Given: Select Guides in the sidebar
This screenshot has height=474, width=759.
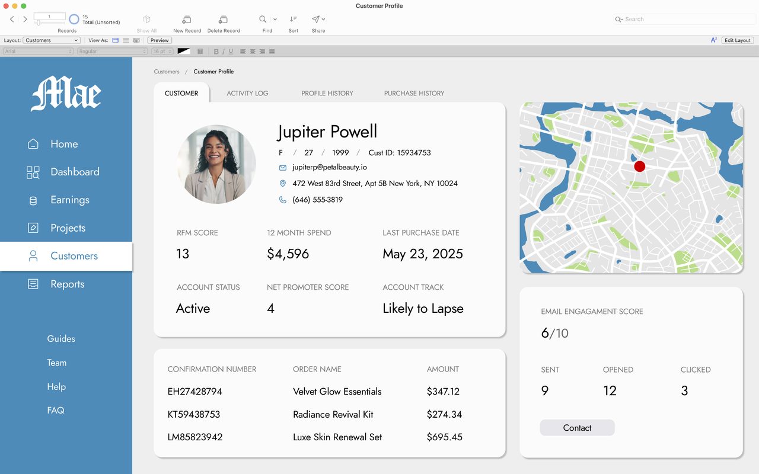Looking at the screenshot, I should pos(61,339).
